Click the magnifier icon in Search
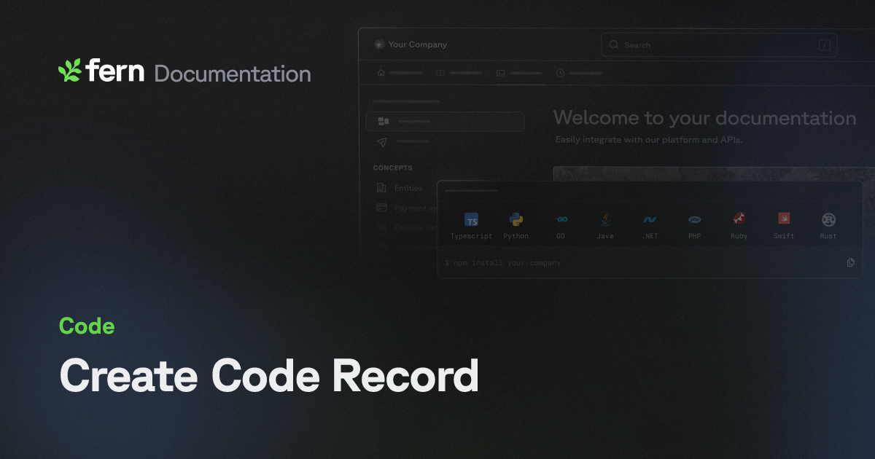Screen dimensions: 875x459 pos(614,45)
